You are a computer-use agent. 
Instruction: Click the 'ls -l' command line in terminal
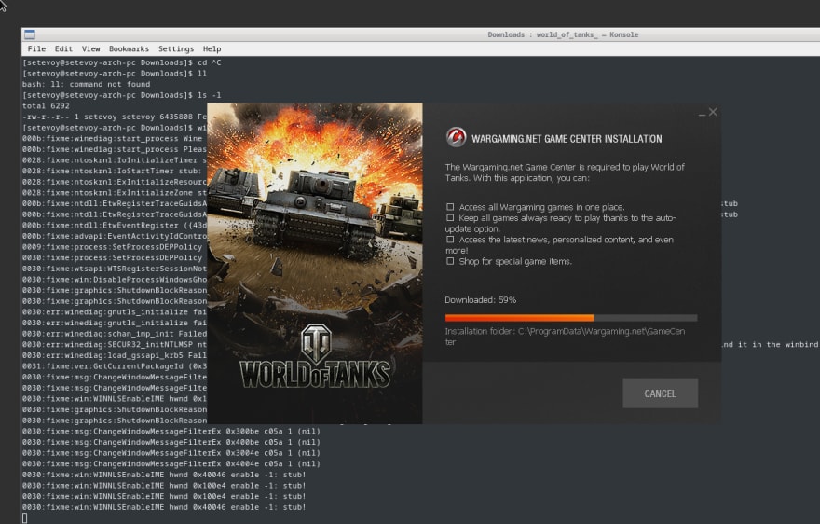[x=121, y=95]
